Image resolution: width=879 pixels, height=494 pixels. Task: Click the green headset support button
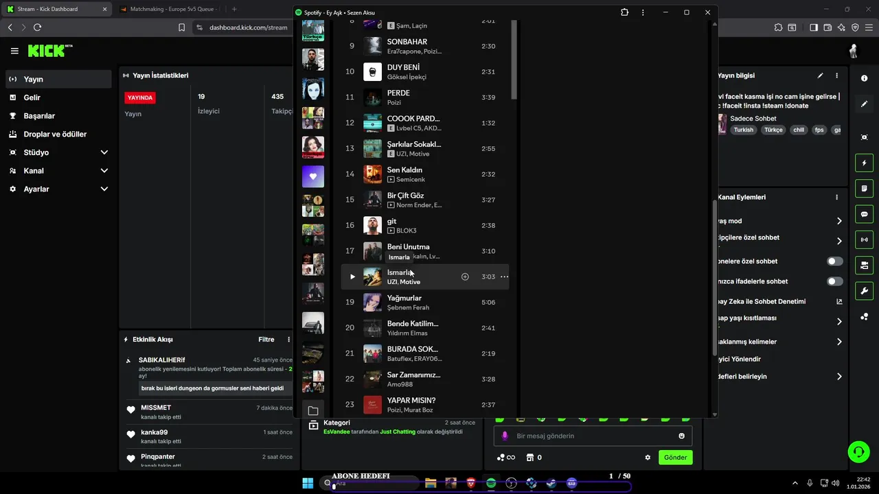click(858, 451)
